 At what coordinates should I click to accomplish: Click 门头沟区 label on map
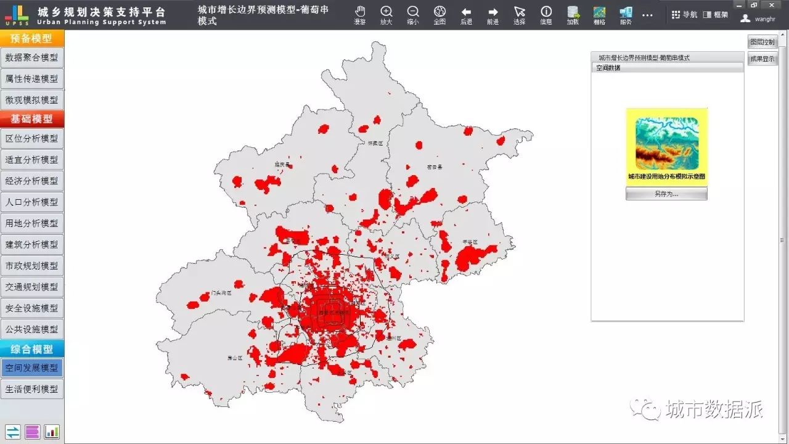pyautogui.click(x=221, y=293)
